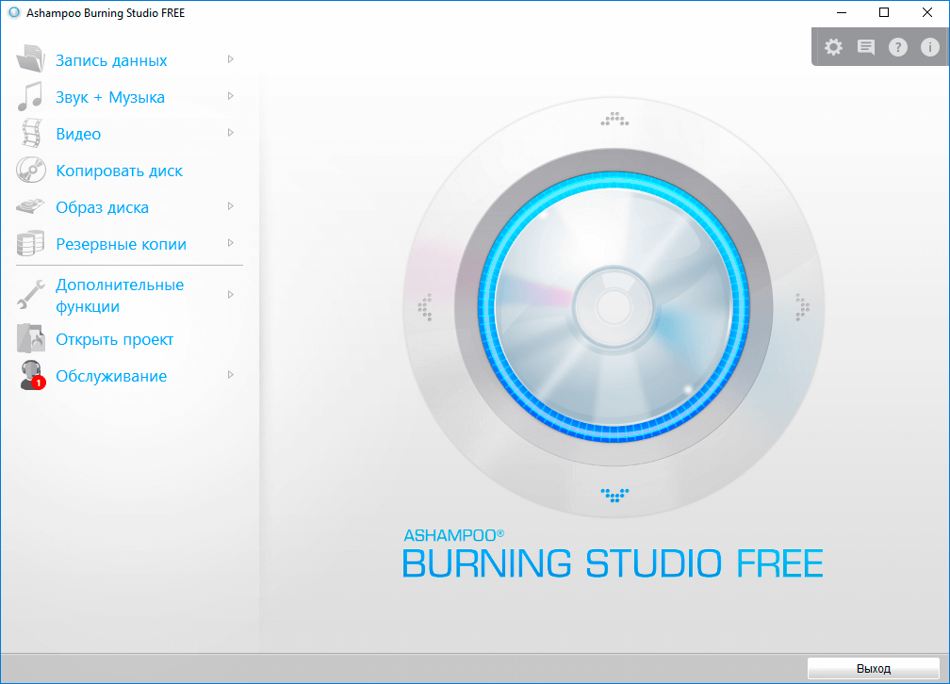Screen dimensions: 950x684
Task: Click the Резервные копии database icon
Action: coord(31,244)
